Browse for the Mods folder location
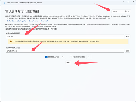 tap(127, 51)
